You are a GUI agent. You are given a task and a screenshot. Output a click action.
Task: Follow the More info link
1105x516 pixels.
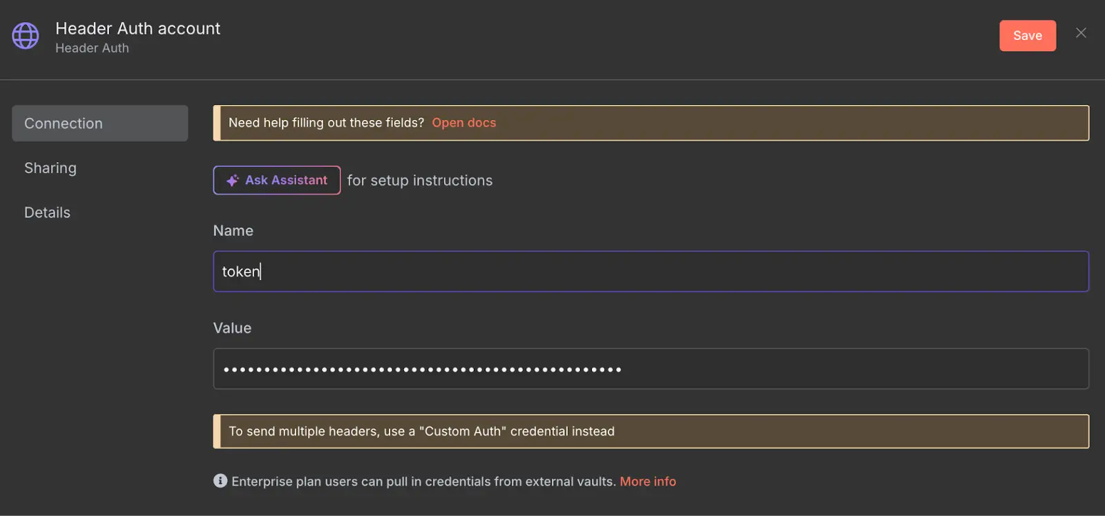(647, 482)
